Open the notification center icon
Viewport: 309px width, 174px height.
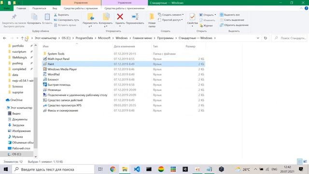tap(301, 169)
